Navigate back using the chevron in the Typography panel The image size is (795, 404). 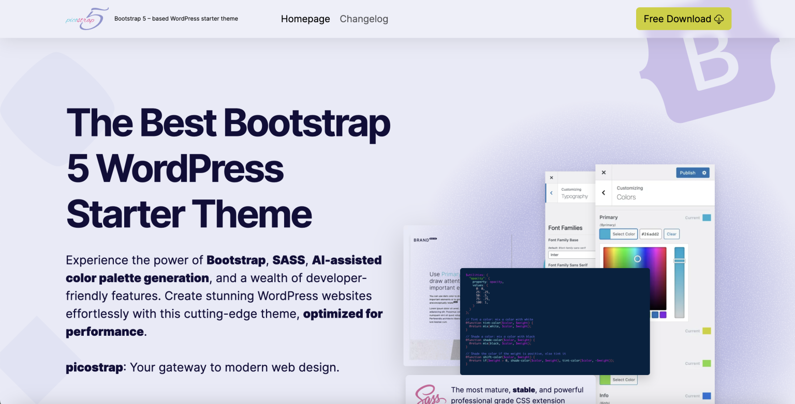click(x=551, y=193)
